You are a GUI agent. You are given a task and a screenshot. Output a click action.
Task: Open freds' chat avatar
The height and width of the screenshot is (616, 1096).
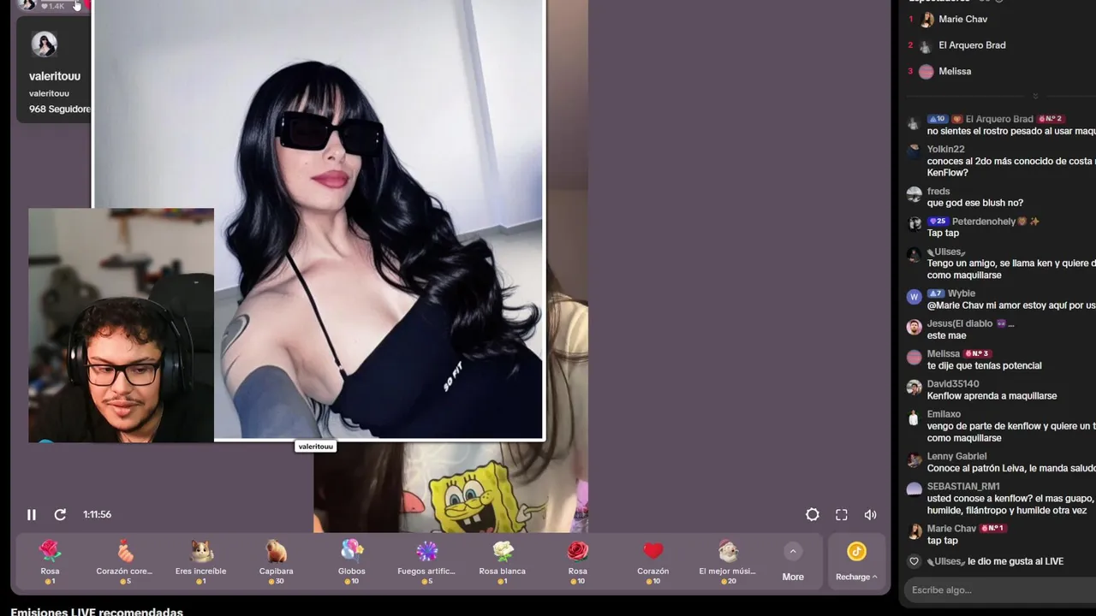pos(914,194)
